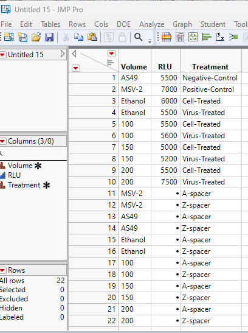Select Volume in the Columns list
Viewport: 248px width, 333px height.
tap(20, 166)
